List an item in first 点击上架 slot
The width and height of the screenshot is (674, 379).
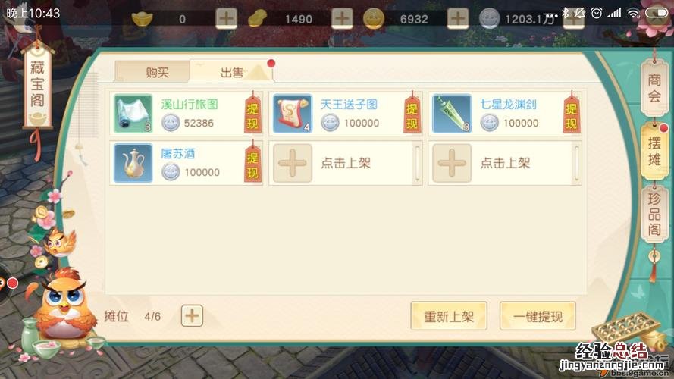(345, 163)
